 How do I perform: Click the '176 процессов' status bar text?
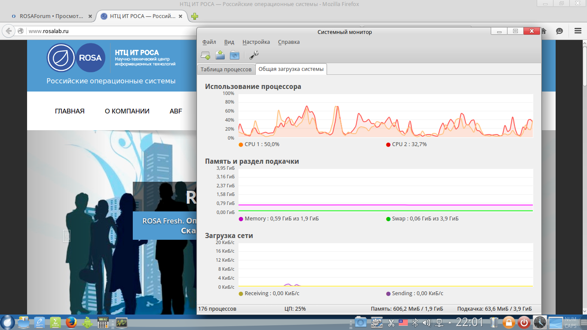tap(217, 309)
